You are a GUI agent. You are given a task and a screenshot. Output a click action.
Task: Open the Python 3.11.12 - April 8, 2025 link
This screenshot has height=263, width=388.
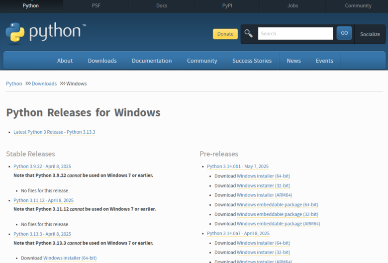(43, 200)
